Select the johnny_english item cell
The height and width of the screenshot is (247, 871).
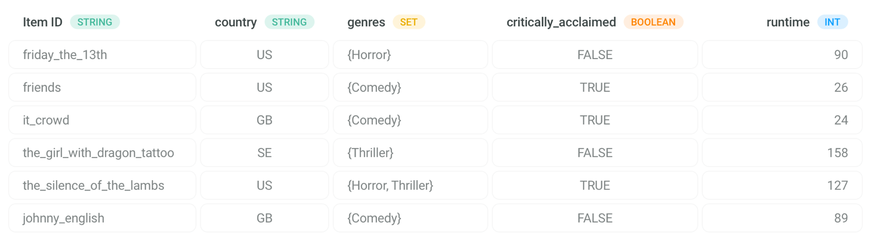point(102,218)
